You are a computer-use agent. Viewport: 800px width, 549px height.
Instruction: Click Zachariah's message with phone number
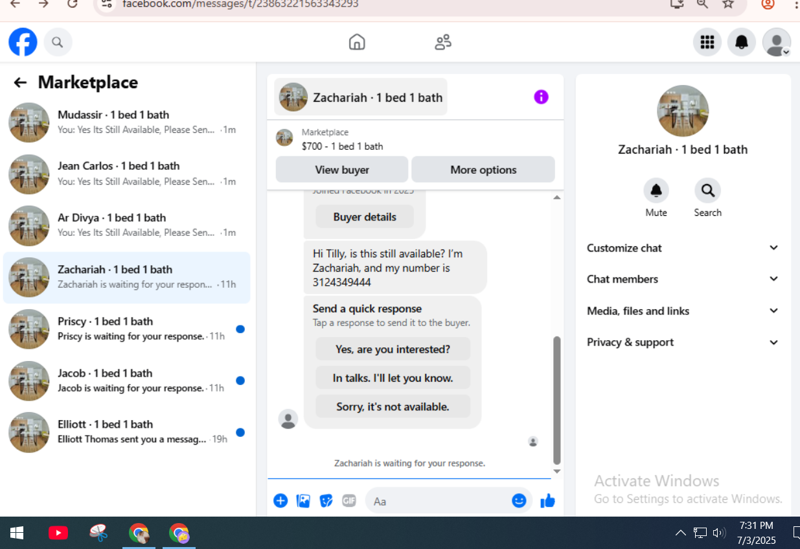click(395, 268)
